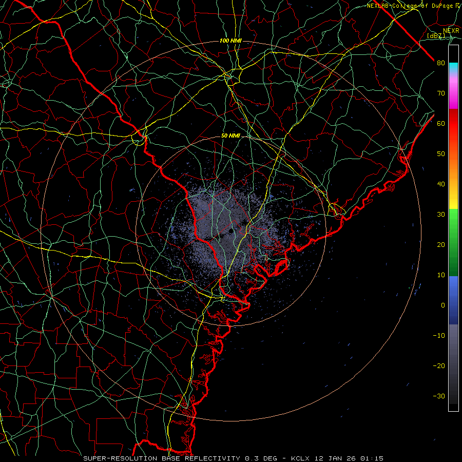Click the 30 value on the dBZ scale
This screenshot has width=462, height=462.
441,215
